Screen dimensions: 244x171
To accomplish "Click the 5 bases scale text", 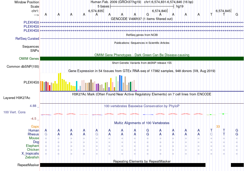I will coord(104,6).
